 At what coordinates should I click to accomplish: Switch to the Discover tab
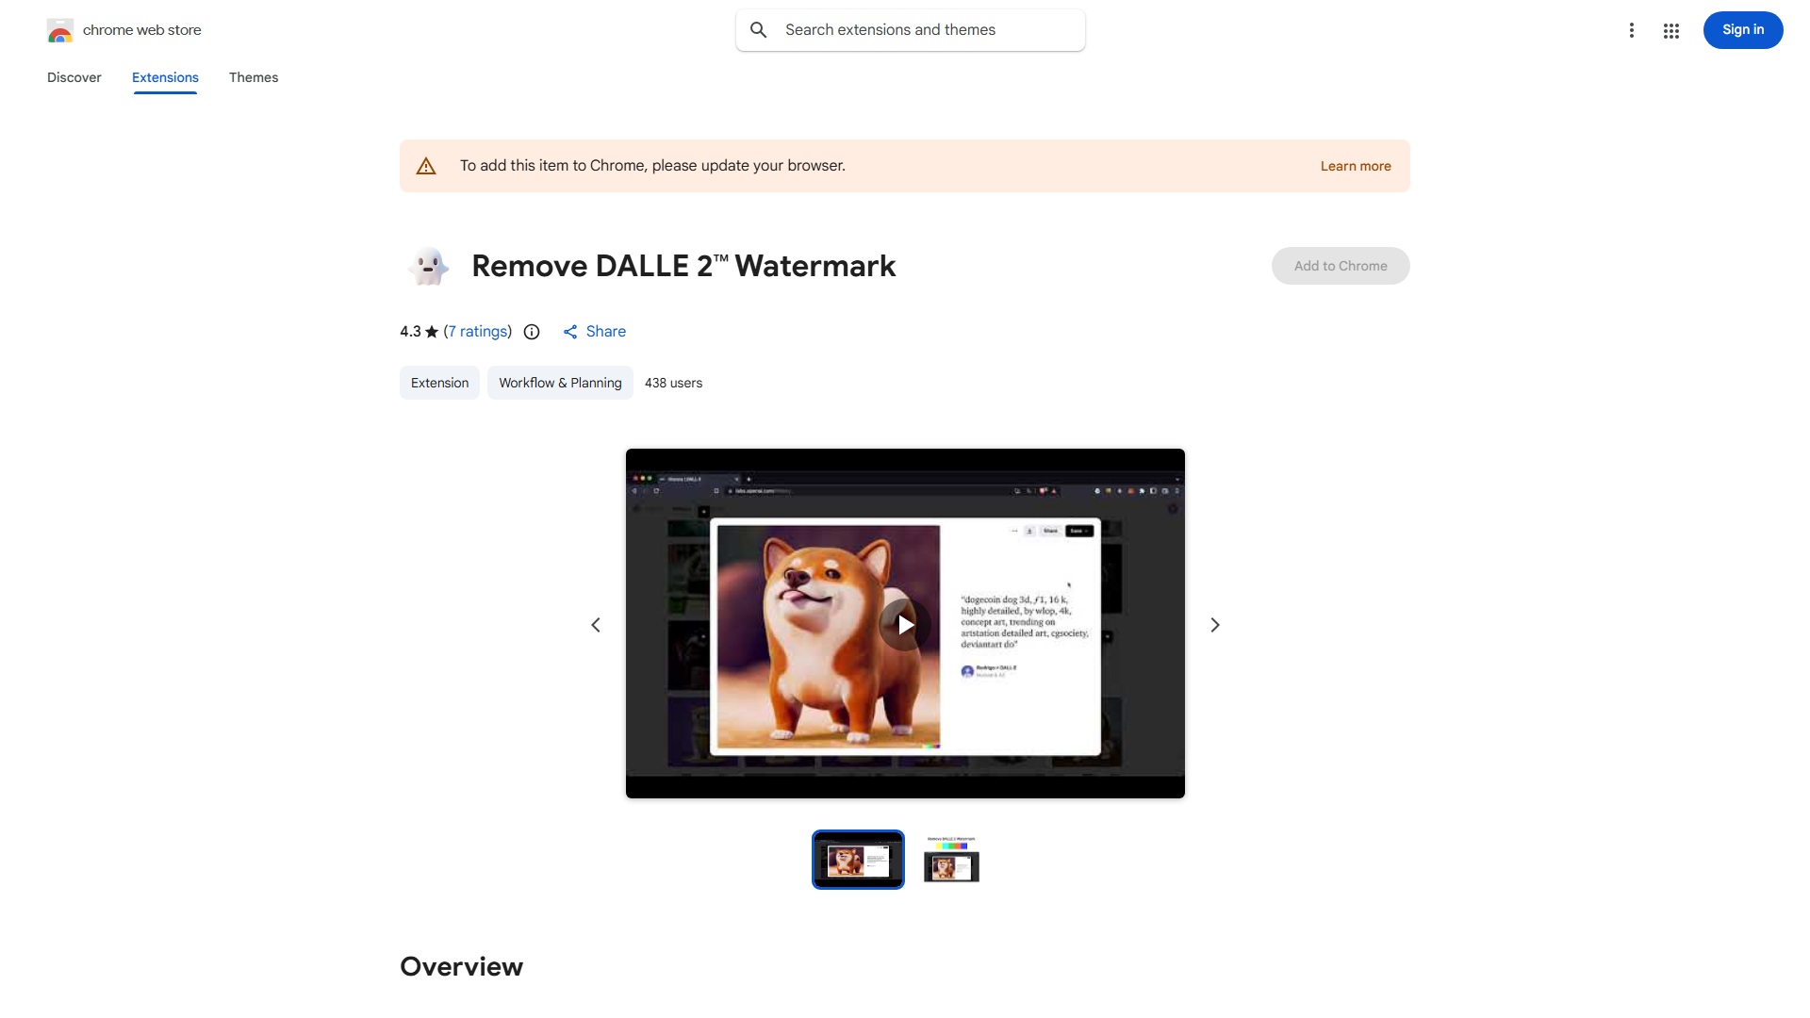(x=74, y=77)
